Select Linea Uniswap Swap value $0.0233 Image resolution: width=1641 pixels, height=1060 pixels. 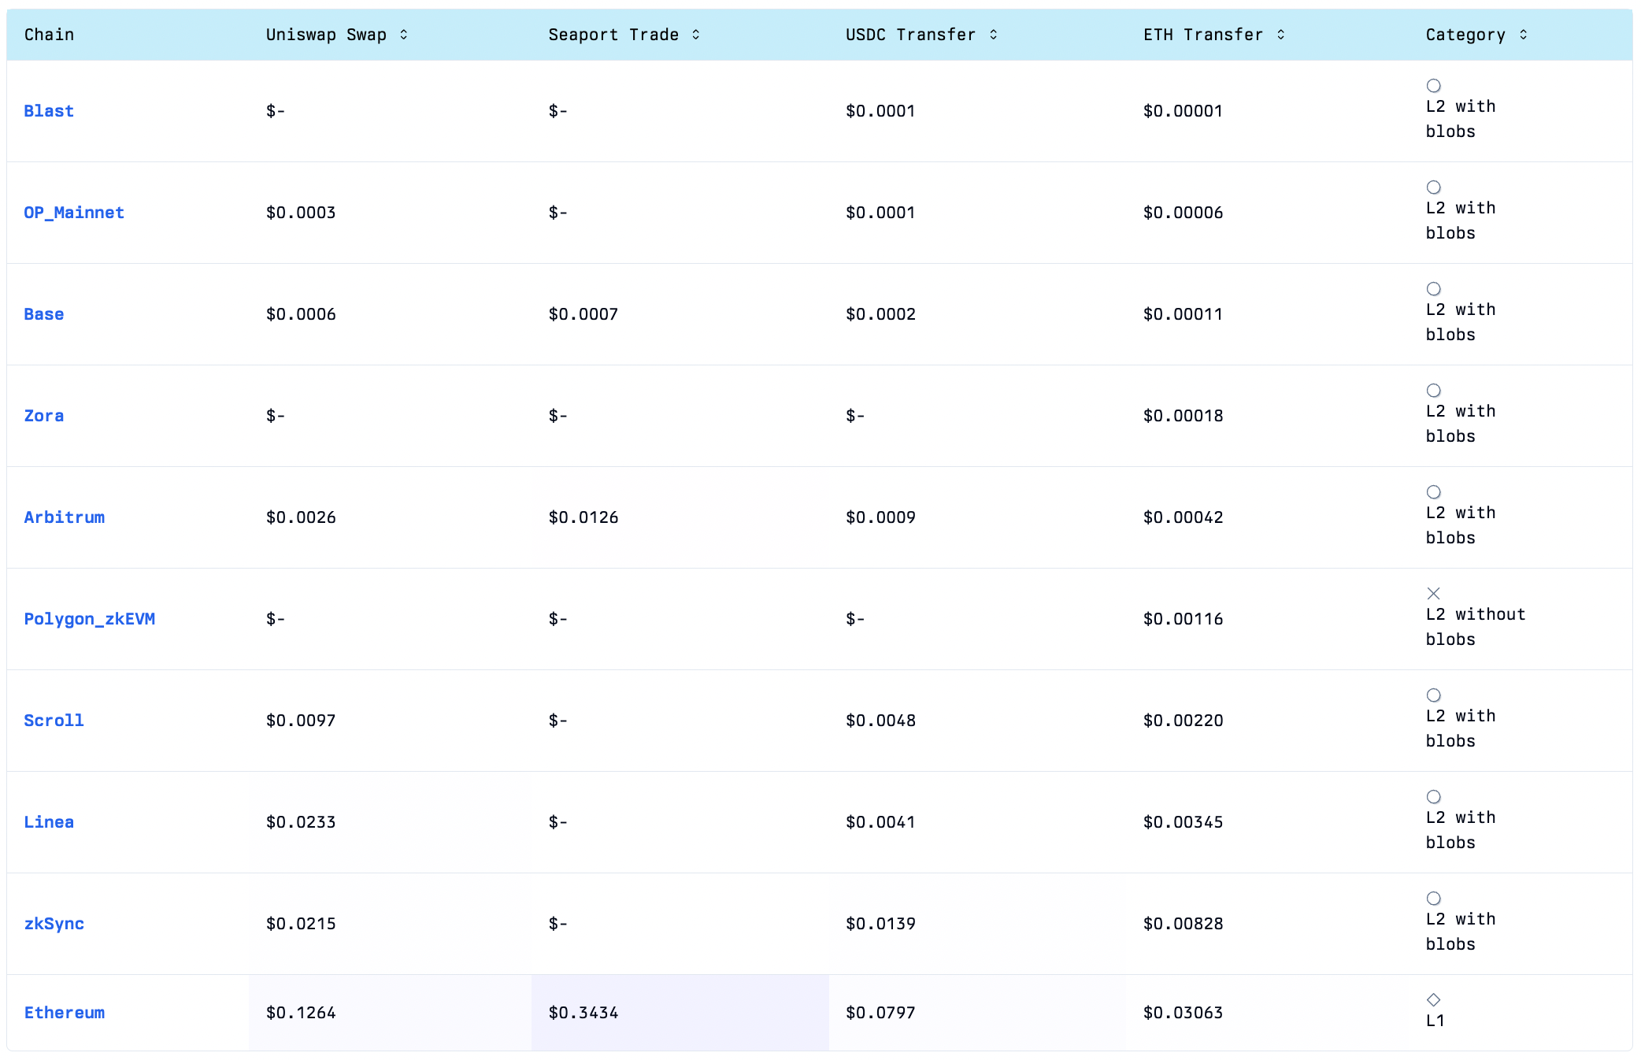(x=301, y=822)
